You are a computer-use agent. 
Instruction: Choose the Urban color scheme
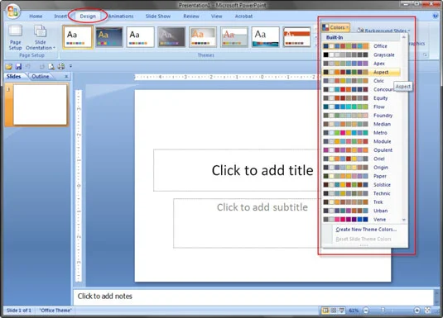coord(361,211)
